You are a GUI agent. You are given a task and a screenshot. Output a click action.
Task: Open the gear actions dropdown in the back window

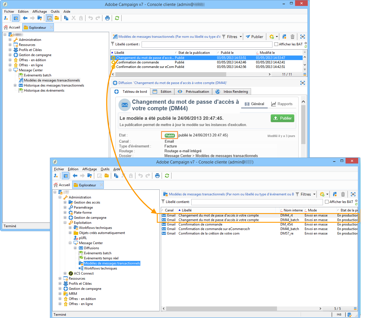click(x=274, y=37)
